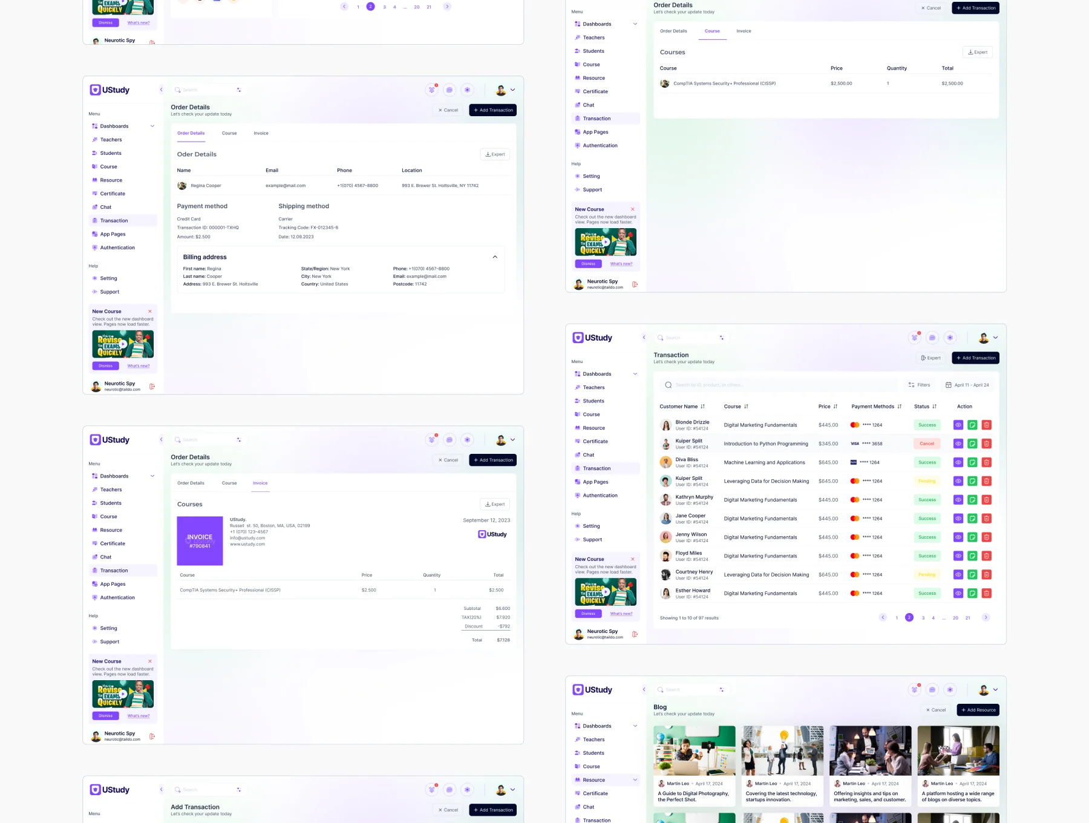Focus the 'Search by ID, product' field
Image resolution: width=1089 pixels, height=823 pixels.
[779, 385]
